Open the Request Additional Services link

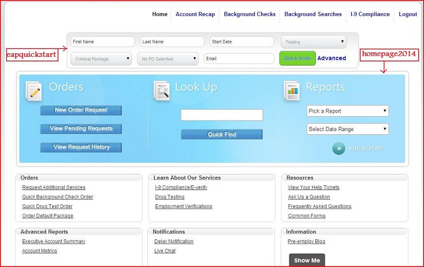54,187
